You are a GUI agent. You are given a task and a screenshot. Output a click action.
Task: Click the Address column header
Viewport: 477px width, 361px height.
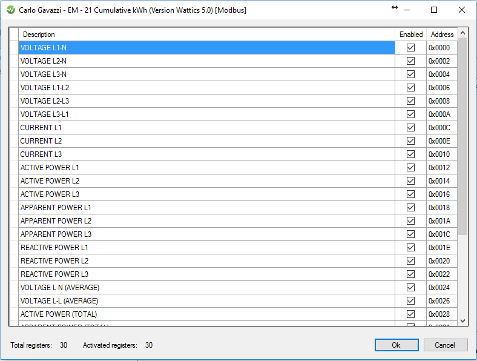442,35
